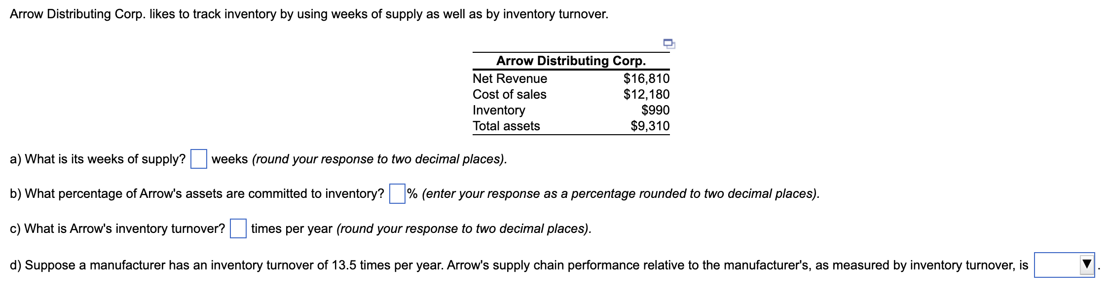Screen dimensions: 1109x300
Task: Click the Cost of sales value $12,180
Action: [x=647, y=94]
